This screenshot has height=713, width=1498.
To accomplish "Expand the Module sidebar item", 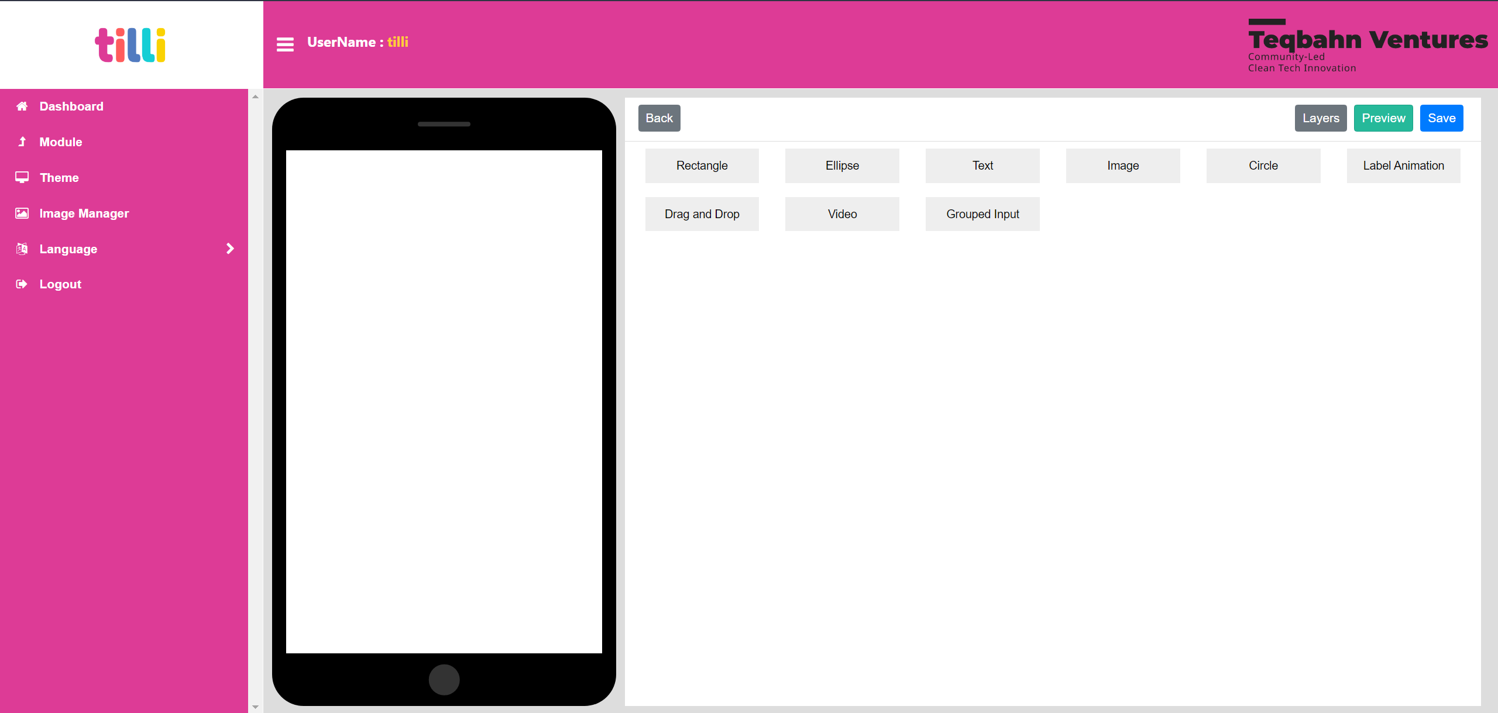I will 59,142.
